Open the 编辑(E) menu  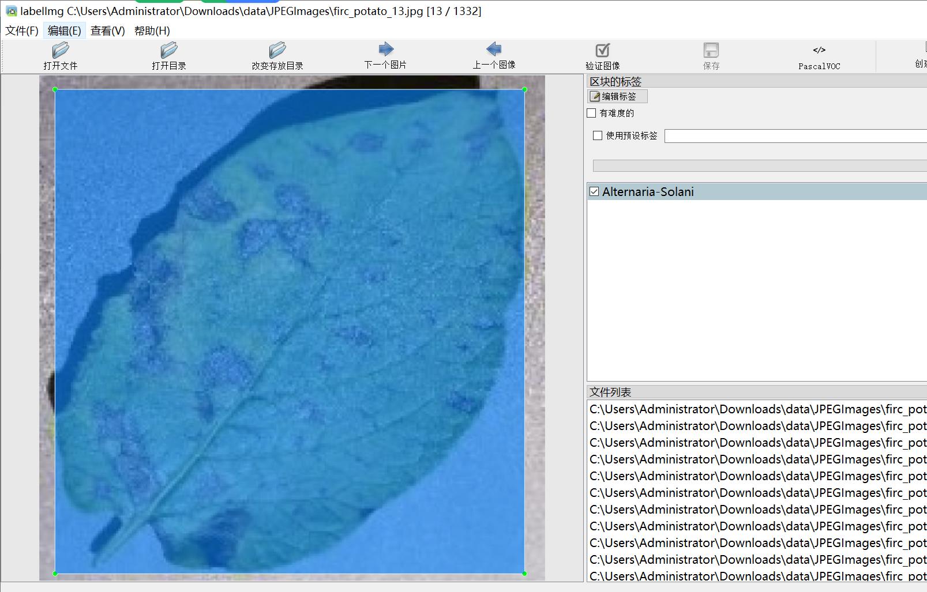65,31
